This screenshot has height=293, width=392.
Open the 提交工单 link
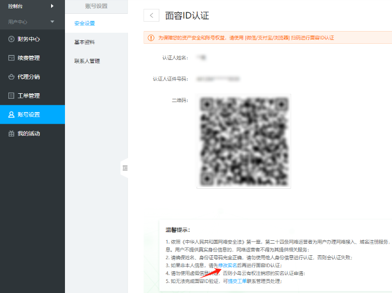click(x=237, y=281)
